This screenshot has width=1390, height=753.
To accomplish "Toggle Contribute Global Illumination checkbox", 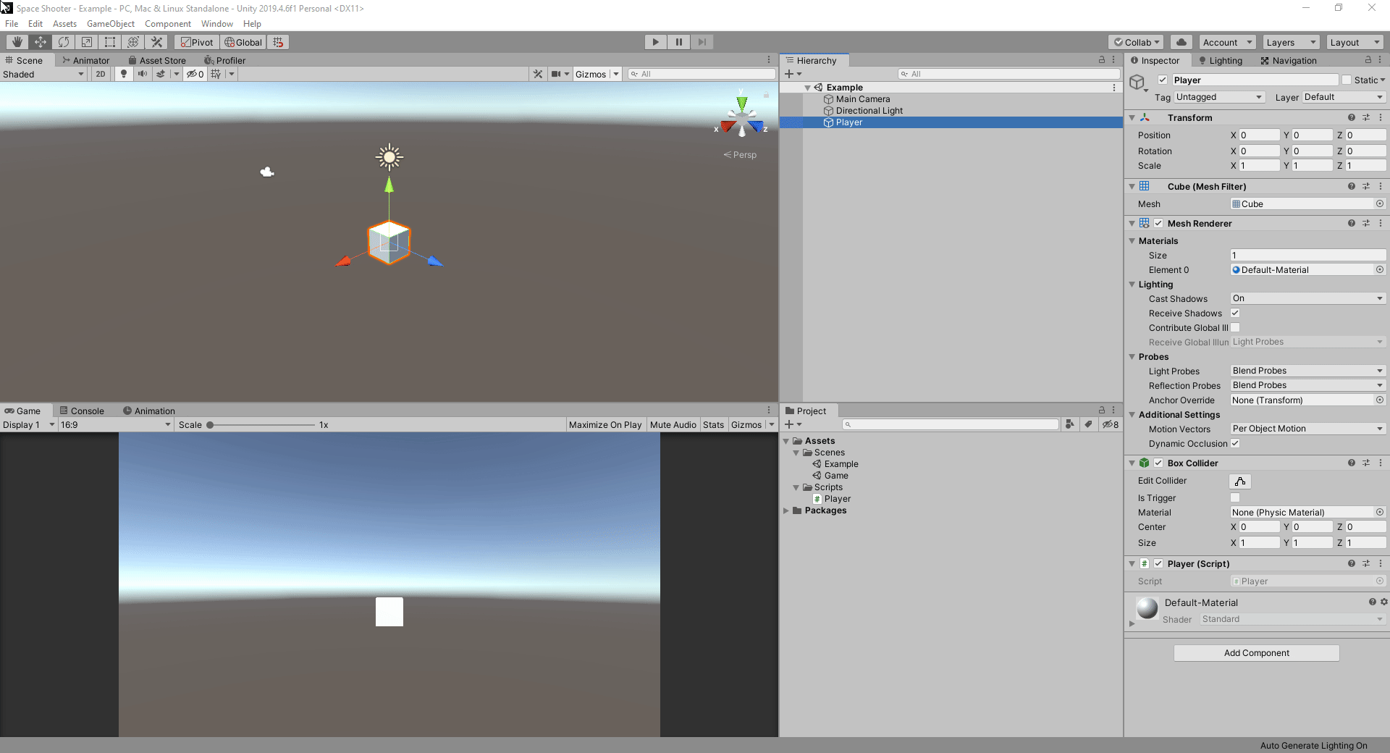I will 1235,327.
